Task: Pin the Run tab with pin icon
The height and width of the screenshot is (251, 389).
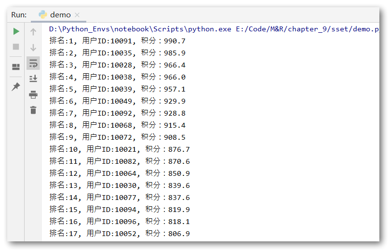Action: pyautogui.click(x=16, y=87)
